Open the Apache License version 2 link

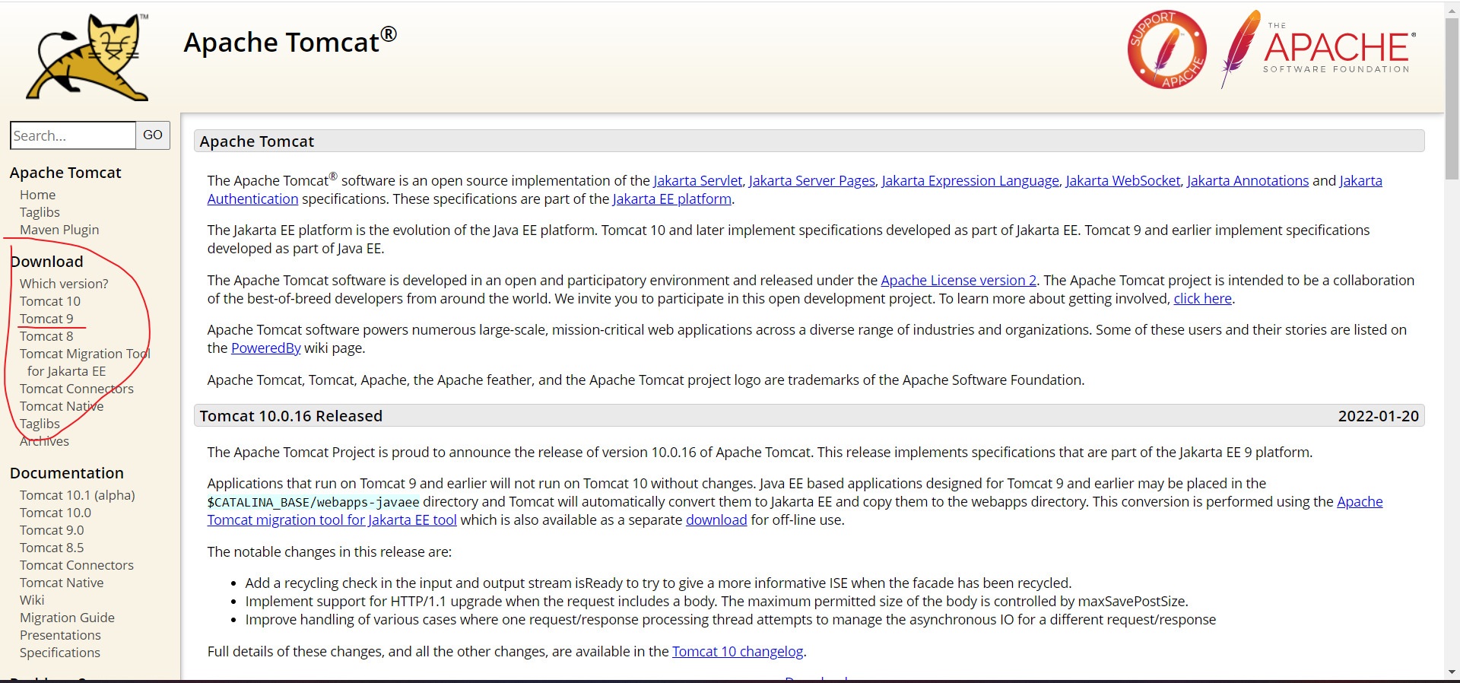pyautogui.click(x=959, y=281)
